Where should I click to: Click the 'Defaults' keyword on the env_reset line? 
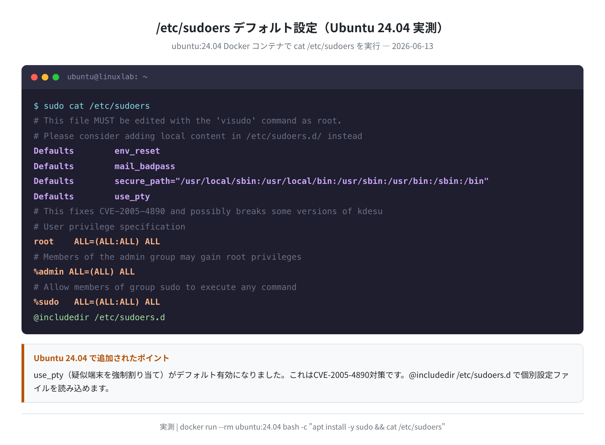pyautogui.click(x=54, y=151)
